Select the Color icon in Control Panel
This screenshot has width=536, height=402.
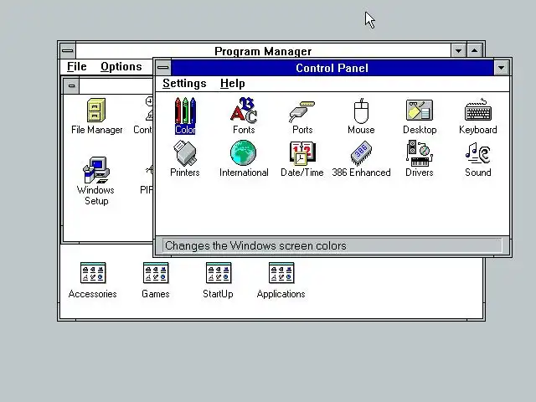(185, 116)
